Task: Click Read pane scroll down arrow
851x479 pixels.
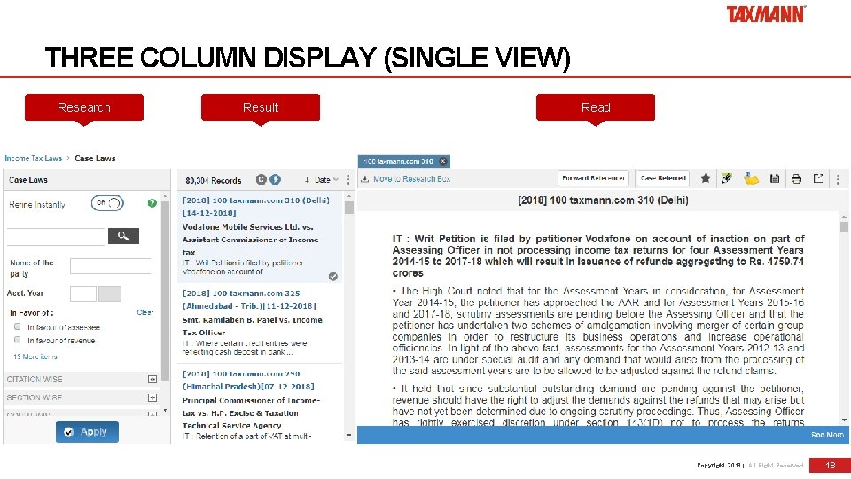Action: pyautogui.click(x=844, y=420)
